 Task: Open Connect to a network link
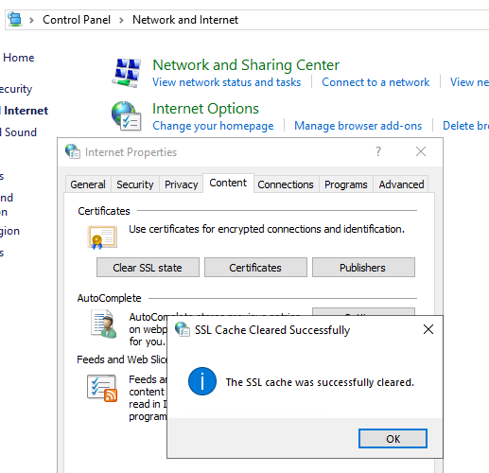pos(375,82)
